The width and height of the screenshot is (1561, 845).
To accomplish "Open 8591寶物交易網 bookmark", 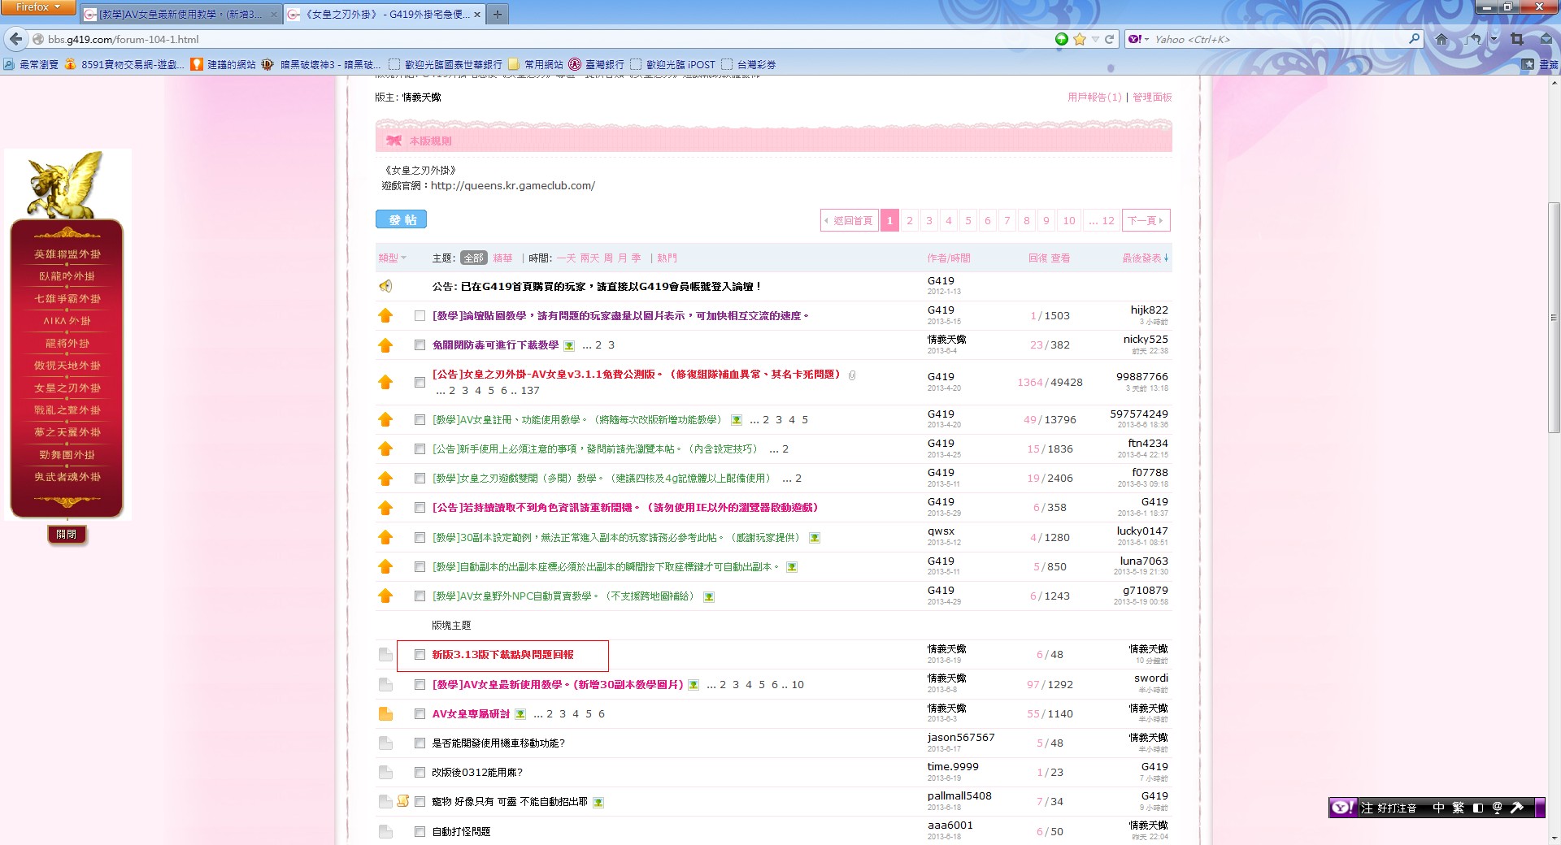I will click(124, 64).
